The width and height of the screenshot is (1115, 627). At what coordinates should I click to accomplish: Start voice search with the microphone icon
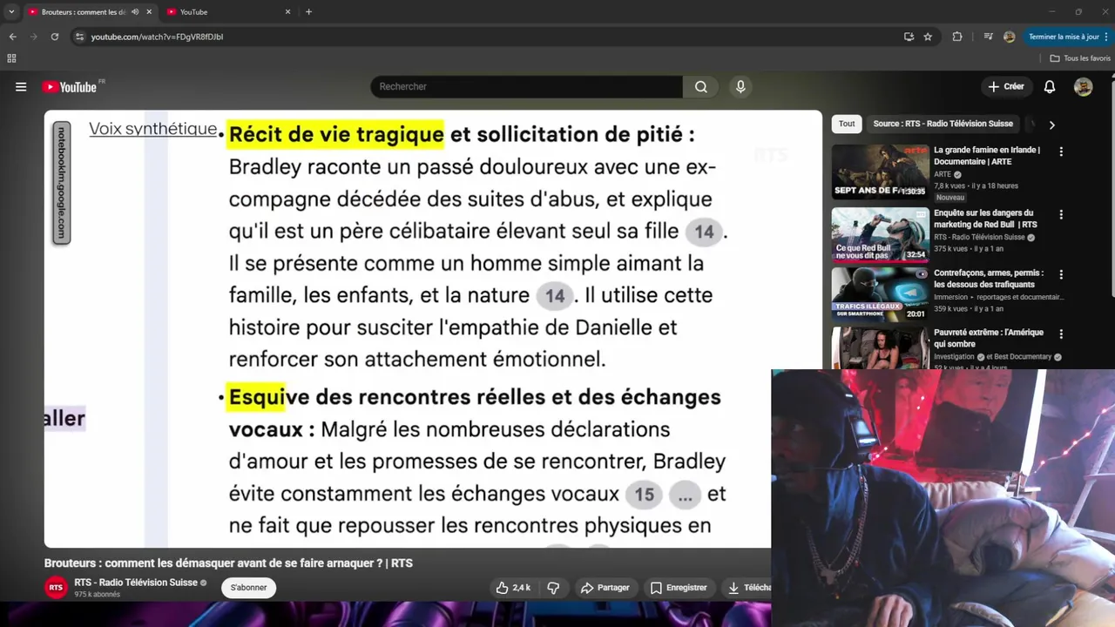coord(740,87)
